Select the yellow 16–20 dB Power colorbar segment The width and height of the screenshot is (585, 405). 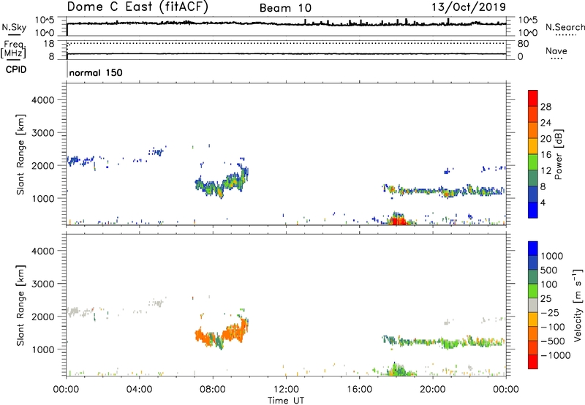click(533, 145)
